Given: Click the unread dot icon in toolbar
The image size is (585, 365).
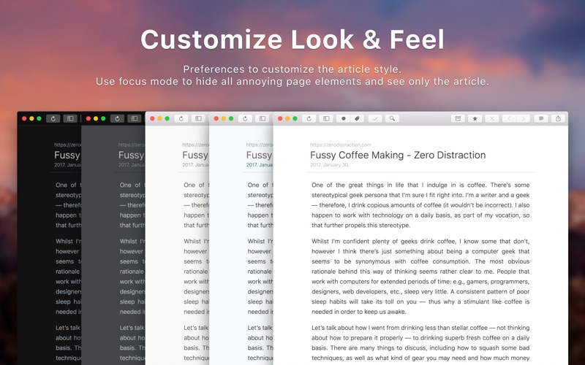Looking at the screenshot, I should 344,118.
